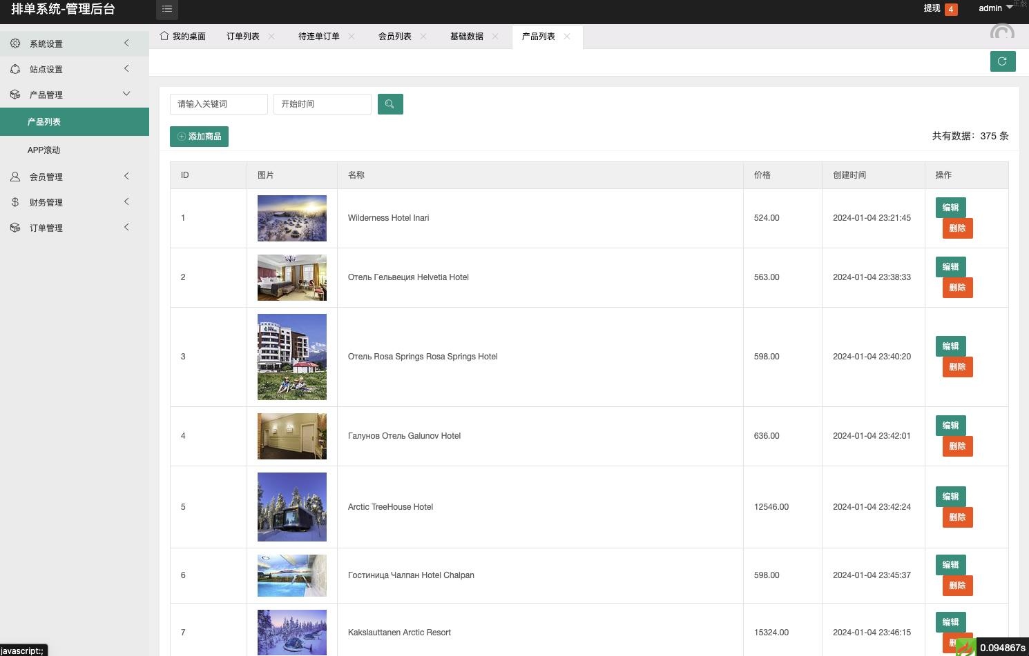The height and width of the screenshot is (656, 1029).
Task: Click the refresh icon button
Action: coord(1002,61)
